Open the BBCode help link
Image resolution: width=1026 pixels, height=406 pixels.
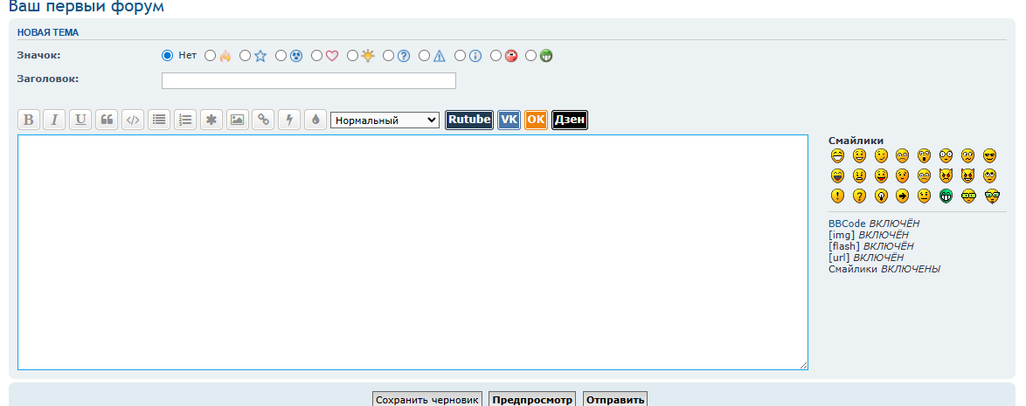pyautogui.click(x=847, y=224)
